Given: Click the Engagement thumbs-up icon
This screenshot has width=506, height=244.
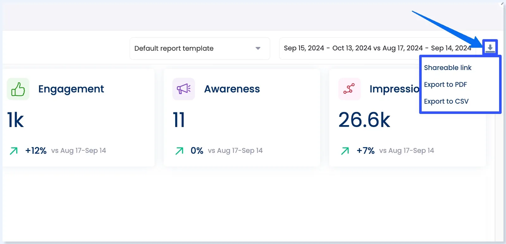Looking at the screenshot, I should [18, 89].
